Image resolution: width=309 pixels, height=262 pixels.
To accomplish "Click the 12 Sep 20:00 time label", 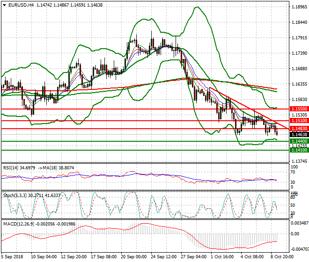I will (74, 257).
